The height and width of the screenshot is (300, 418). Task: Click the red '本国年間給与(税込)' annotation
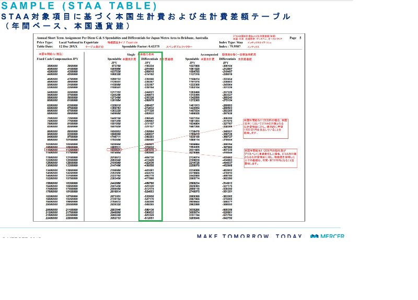point(51,54)
